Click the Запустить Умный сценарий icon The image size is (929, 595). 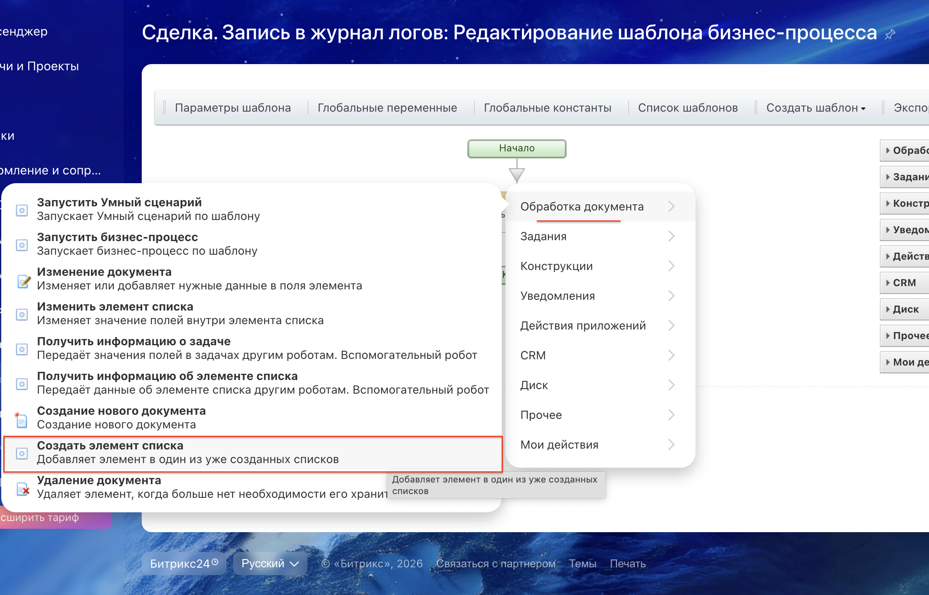tap(22, 210)
